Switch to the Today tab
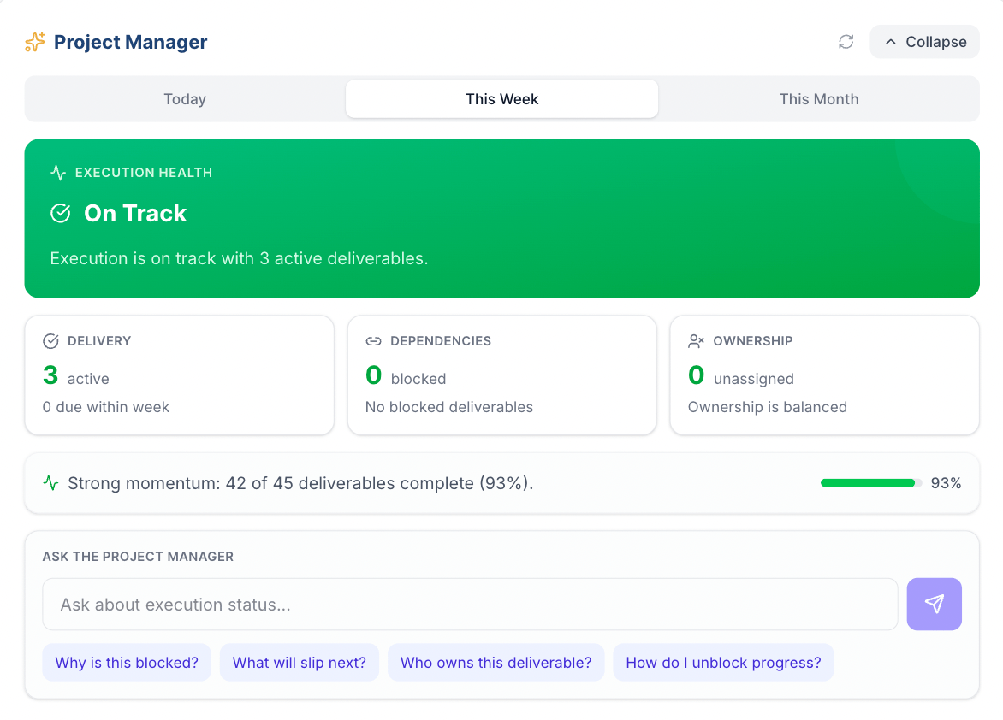This screenshot has width=1003, height=720. (x=184, y=98)
